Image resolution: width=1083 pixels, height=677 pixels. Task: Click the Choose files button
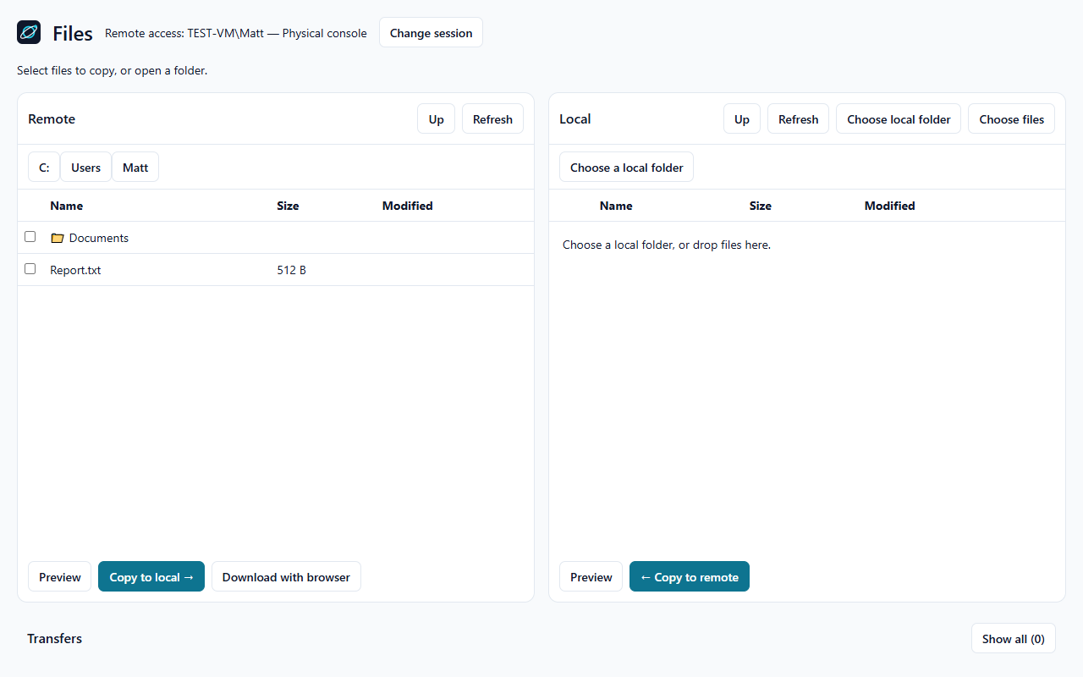click(1012, 119)
